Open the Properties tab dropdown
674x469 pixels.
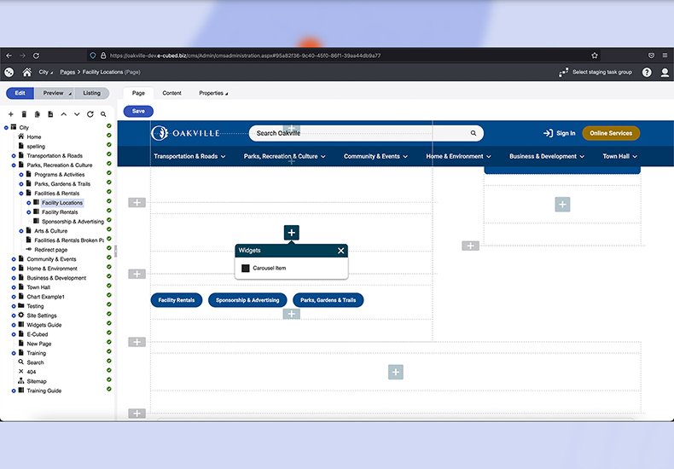point(213,93)
